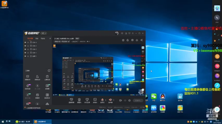Toggle visibility of 文本 1 layer

tap(25, 53)
